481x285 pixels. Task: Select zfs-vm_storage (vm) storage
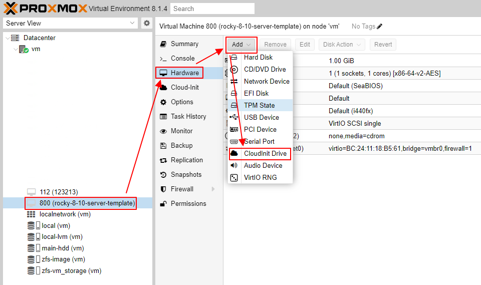pyautogui.click(x=78, y=270)
